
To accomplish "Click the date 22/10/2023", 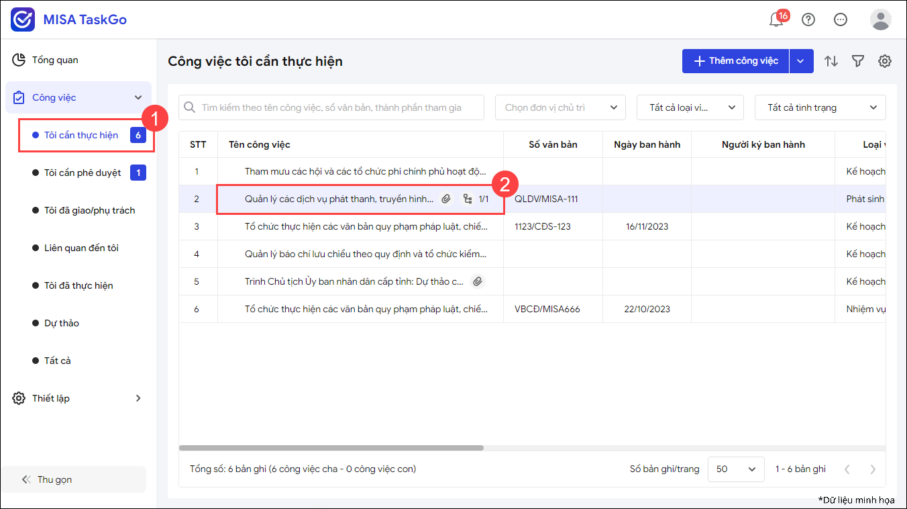I will [647, 309].
